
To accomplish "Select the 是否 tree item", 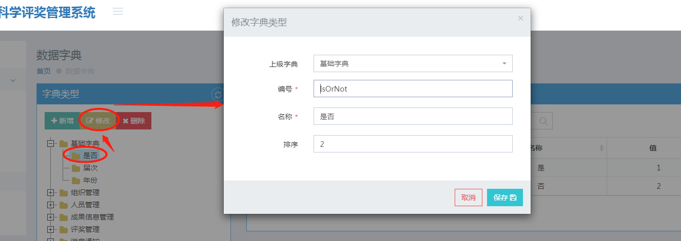I will [x=90, y=156].
